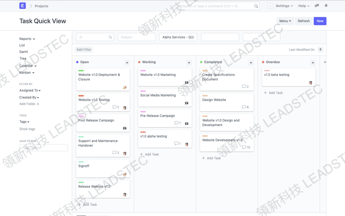Expand the Open column options dropdown
This screenshot has width=345, height=216.
[127, 62]
